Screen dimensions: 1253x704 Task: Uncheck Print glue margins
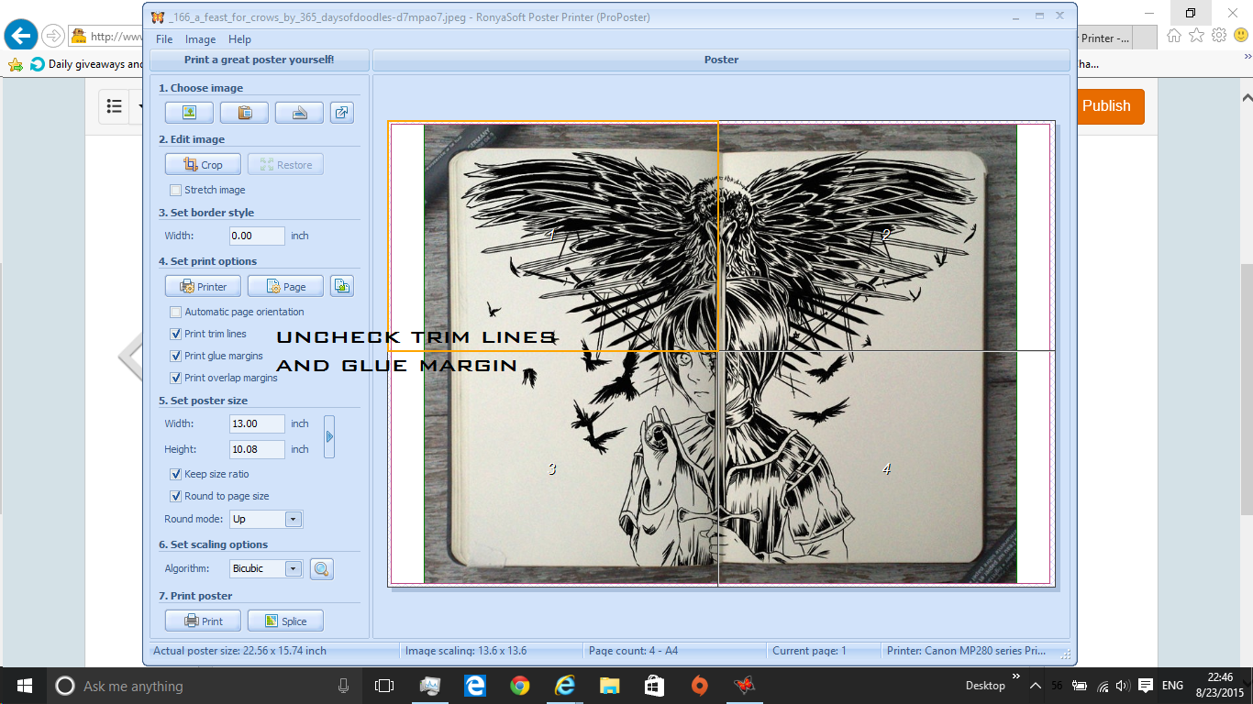(176, 356)
